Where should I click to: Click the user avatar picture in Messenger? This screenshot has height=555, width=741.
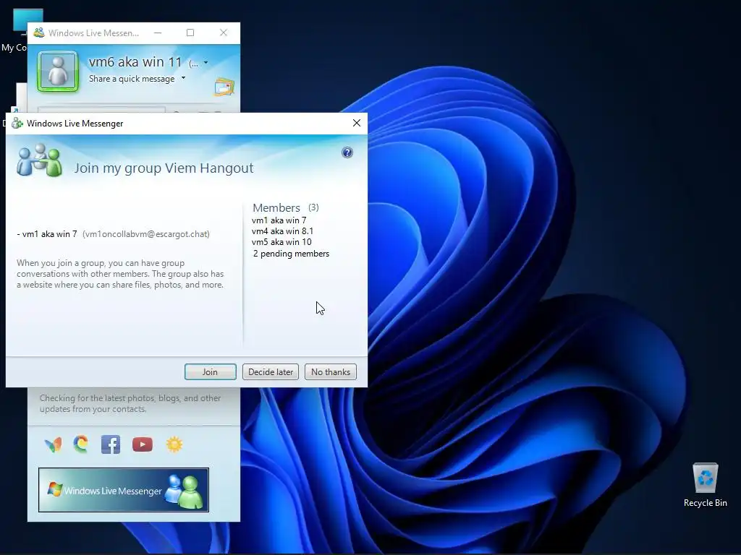point(58,72)
